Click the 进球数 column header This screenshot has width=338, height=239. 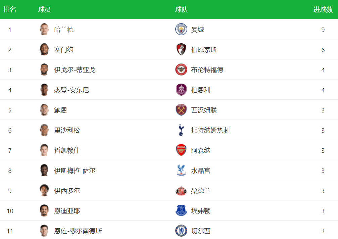pyautogui.click(x=323, y=10)
